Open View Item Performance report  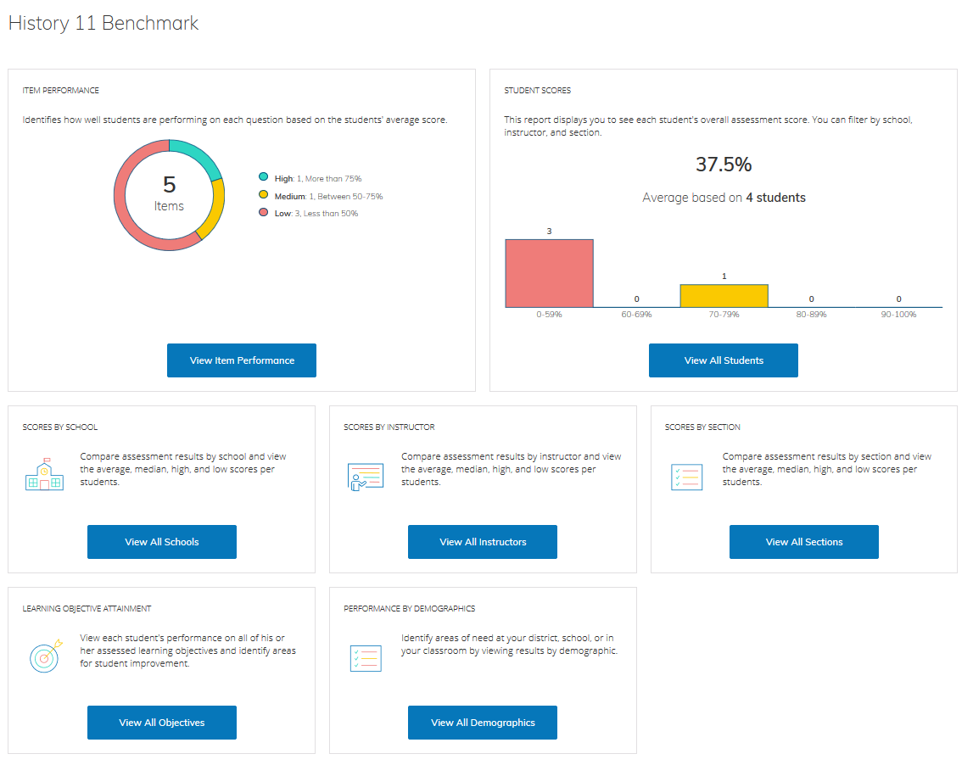[242, 360]
